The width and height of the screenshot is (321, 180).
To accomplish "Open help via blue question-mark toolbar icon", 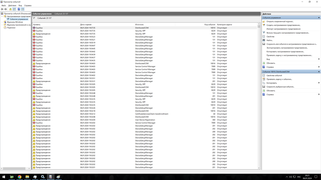I will pos(19,9).
